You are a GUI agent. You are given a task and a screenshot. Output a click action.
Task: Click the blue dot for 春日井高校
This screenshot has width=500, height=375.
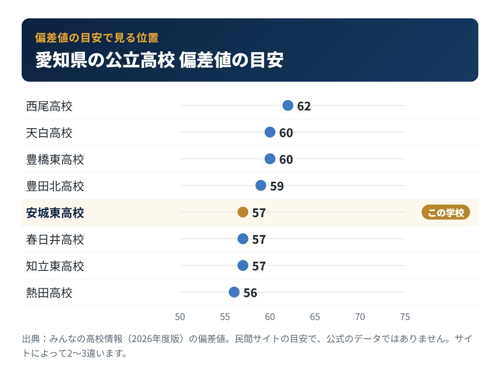coord(243,239)
